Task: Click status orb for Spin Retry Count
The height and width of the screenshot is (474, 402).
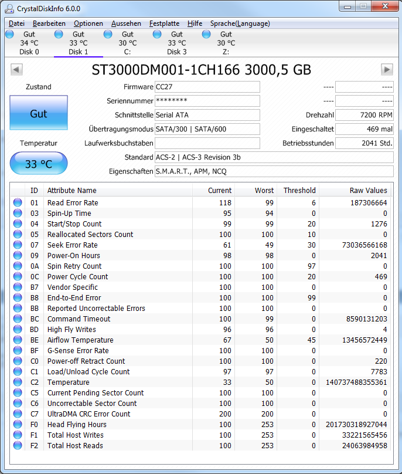Action: (x=18, y=266)
